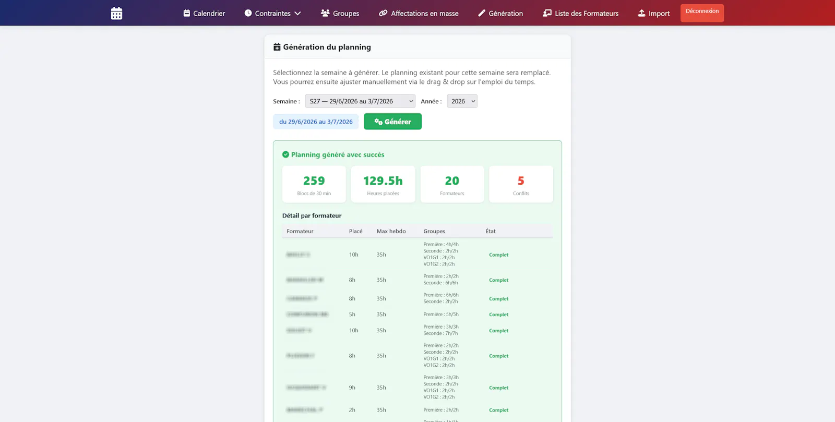Click the green Générer button

pos(392,122)
